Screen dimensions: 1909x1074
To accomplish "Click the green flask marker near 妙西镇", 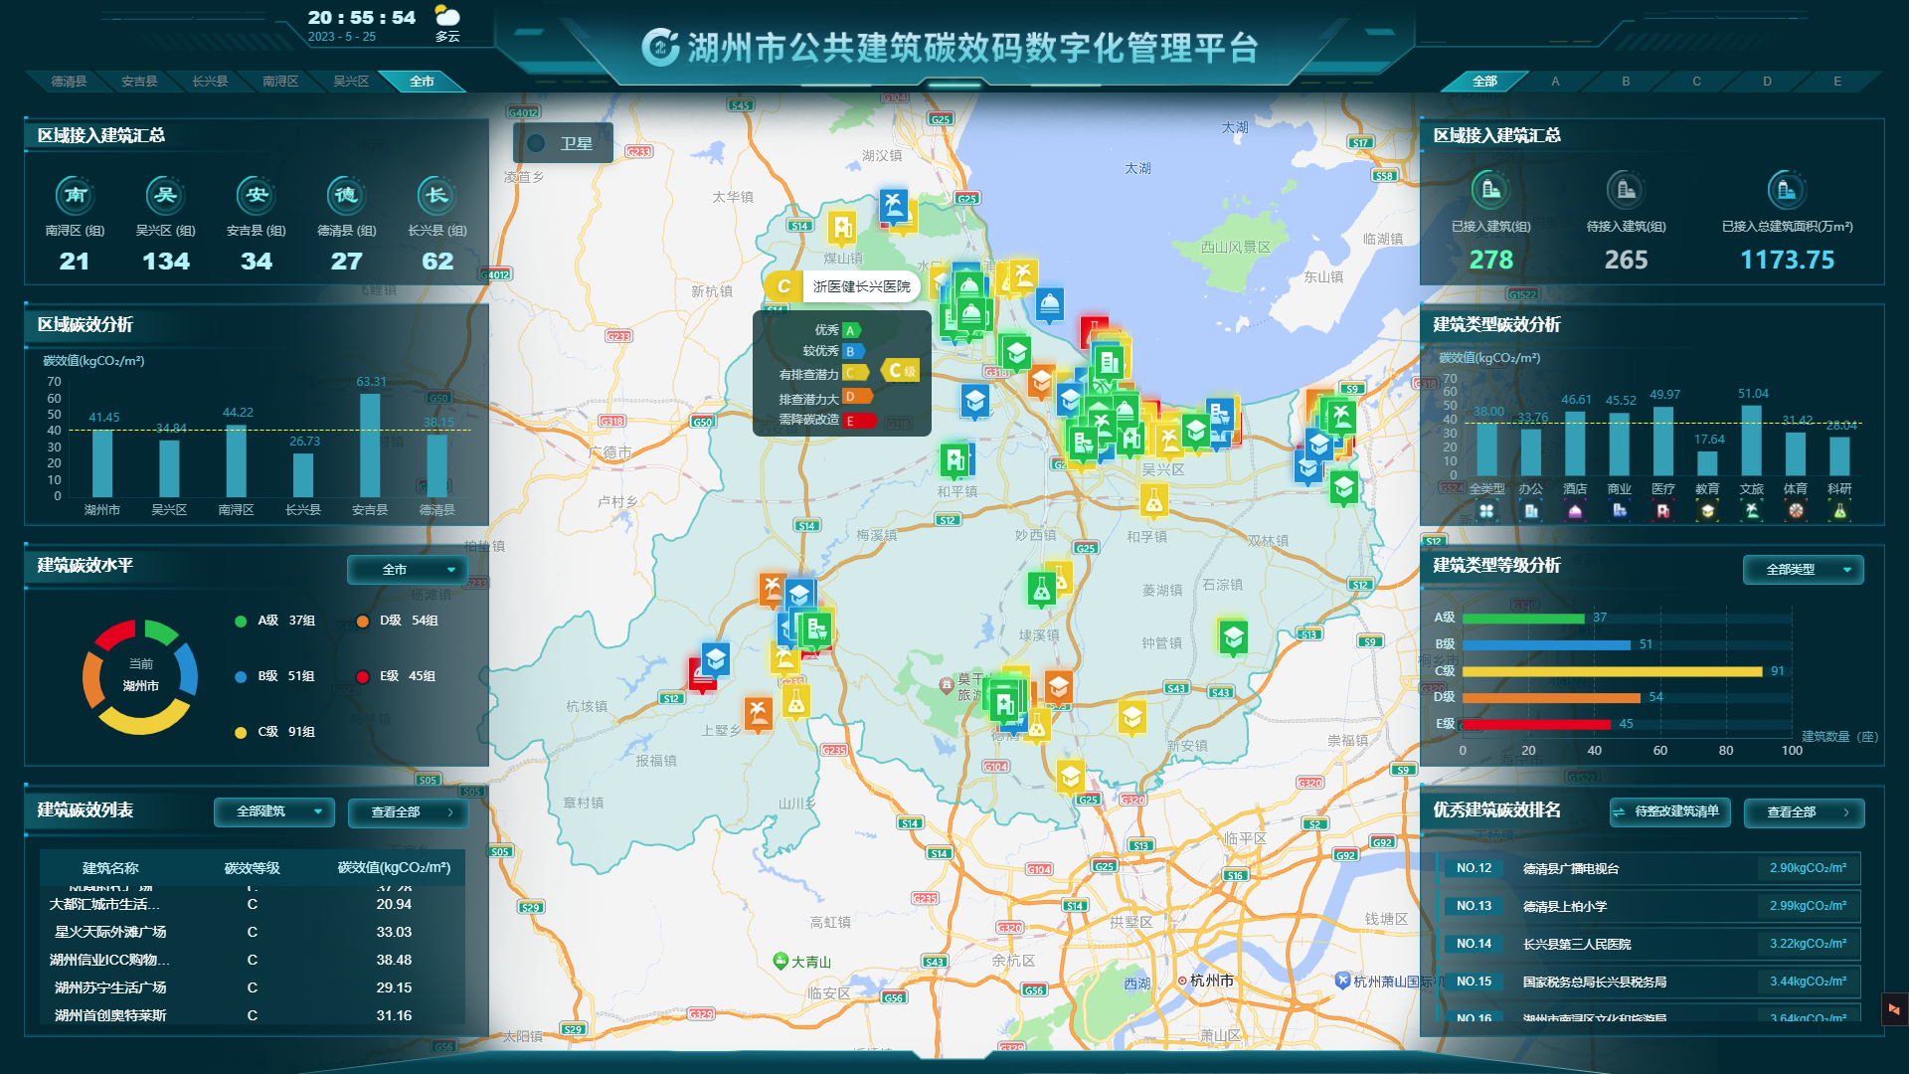I will (1041, 591).
